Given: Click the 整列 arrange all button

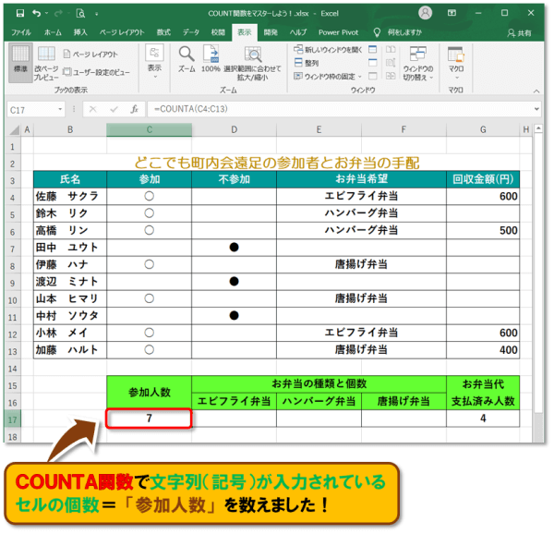Looking at the screenshot, I should click(307, 63).
